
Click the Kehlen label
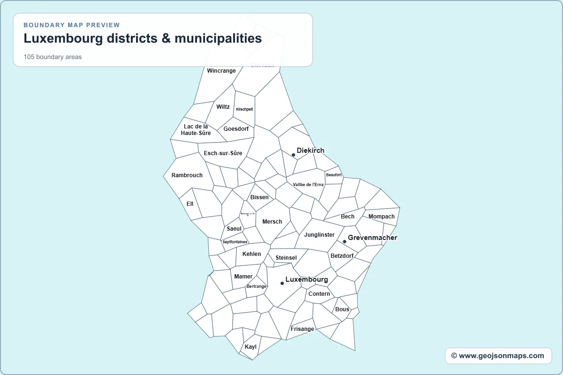tap(251, 254)
